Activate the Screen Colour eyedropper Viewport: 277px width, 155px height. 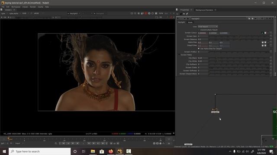(262, 33)
